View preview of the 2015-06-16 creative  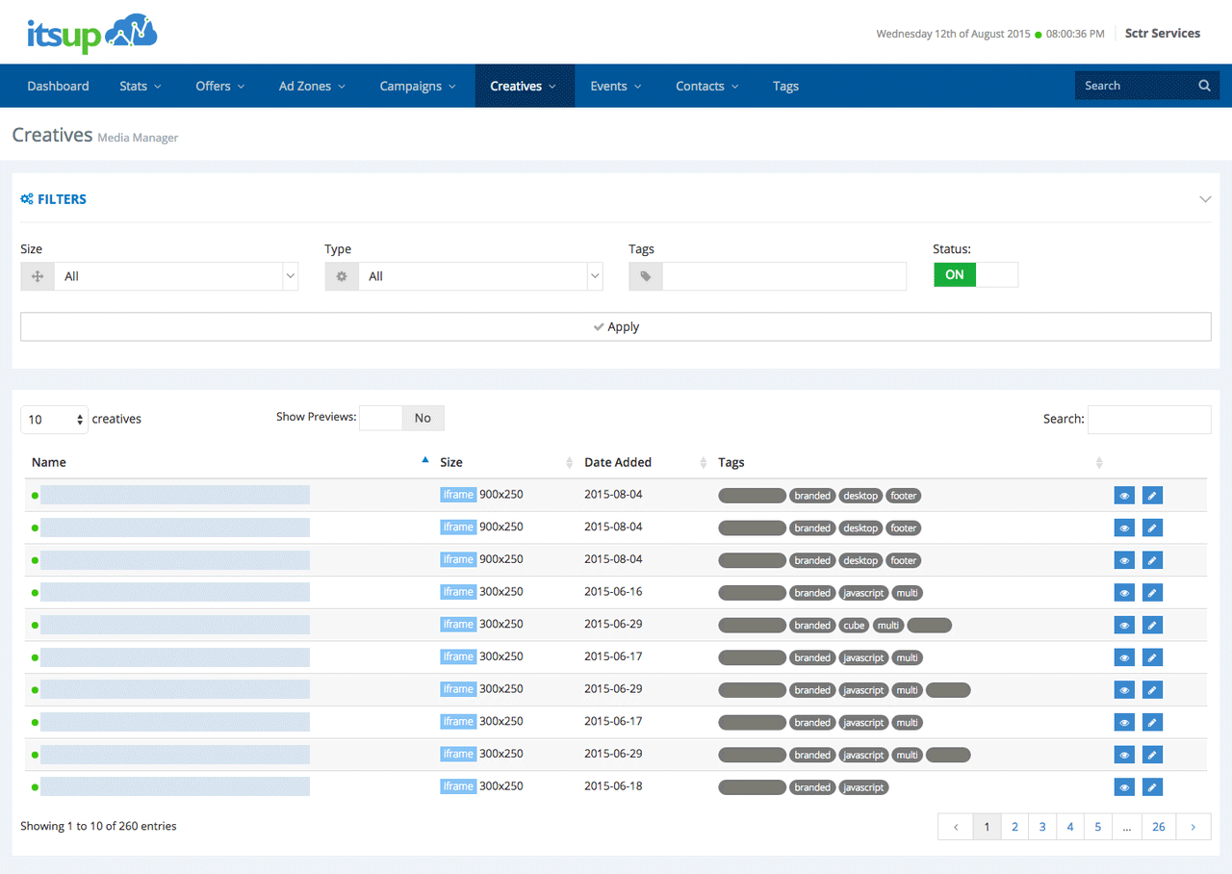pos(1123,593)
